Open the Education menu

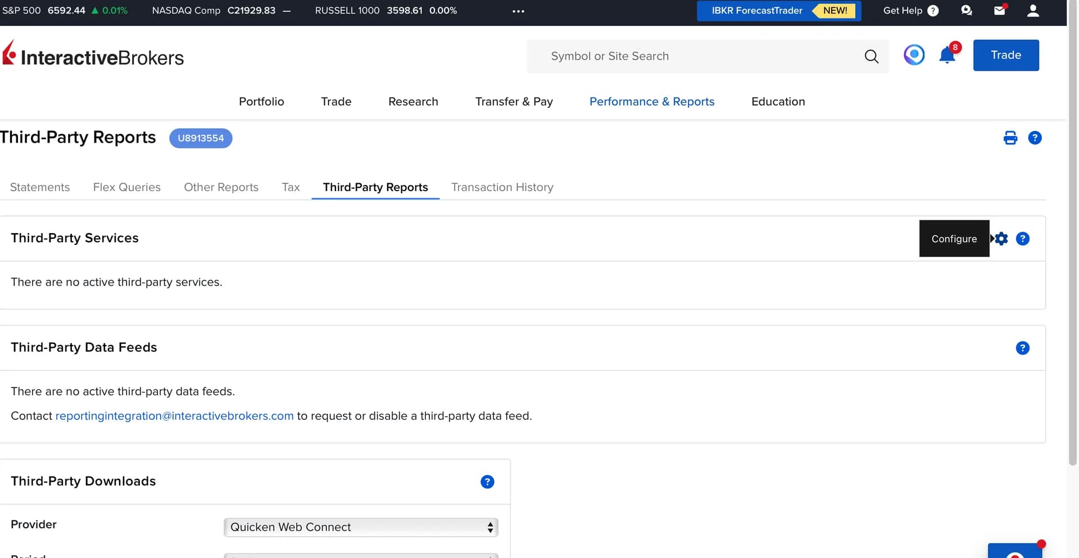(x=778, y=102)
